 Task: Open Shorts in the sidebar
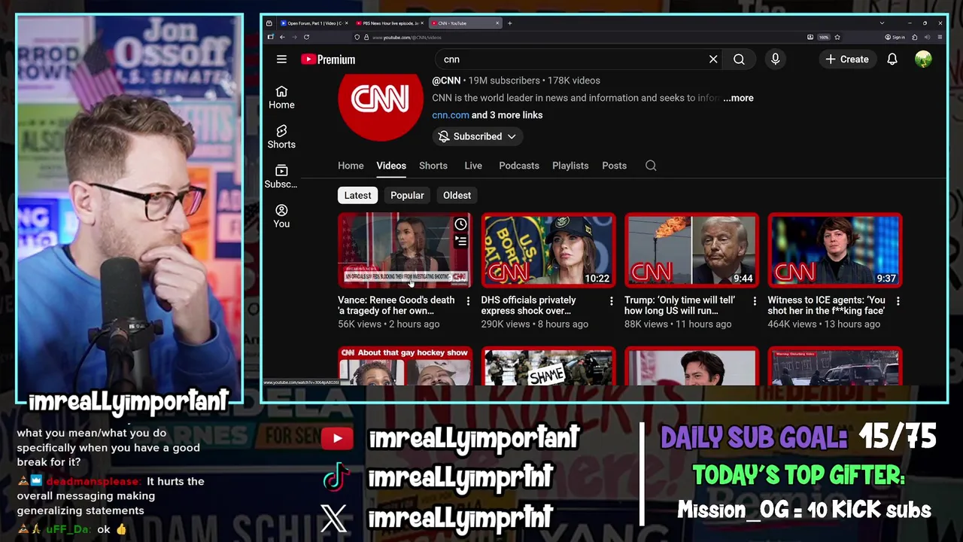[x=281, y=137]
